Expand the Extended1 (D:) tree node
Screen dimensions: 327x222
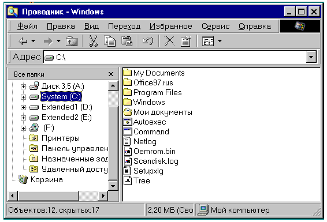[x=23, y=107]
